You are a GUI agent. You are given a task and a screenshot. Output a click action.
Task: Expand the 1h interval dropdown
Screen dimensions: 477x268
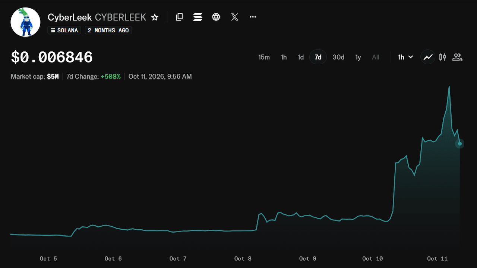point(405,57)
